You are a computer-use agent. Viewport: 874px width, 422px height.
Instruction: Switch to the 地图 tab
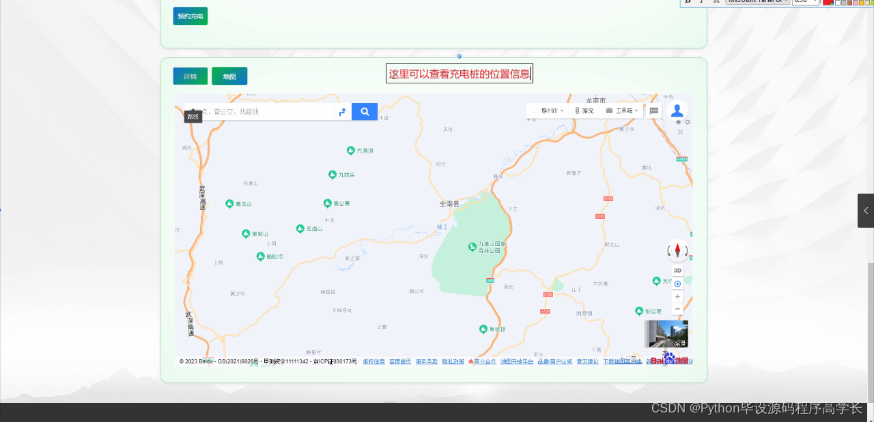coord(229,76)
